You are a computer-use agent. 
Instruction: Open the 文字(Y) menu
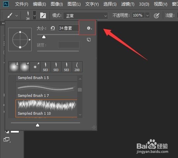click(x=92, y=4)
